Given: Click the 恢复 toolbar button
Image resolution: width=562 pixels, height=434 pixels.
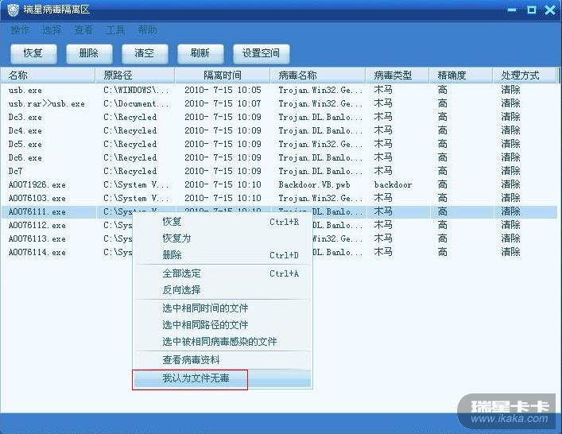Looking at the screenshot, I should click(x=33, y=53).
